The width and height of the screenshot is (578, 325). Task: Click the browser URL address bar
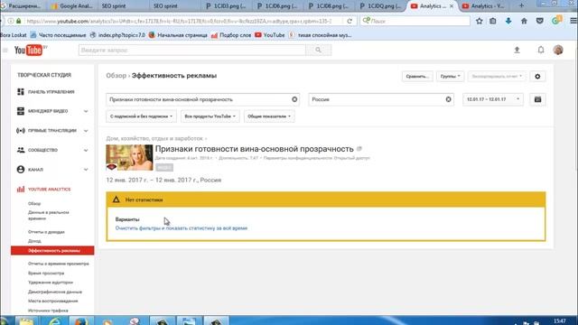tap(179, 22)
